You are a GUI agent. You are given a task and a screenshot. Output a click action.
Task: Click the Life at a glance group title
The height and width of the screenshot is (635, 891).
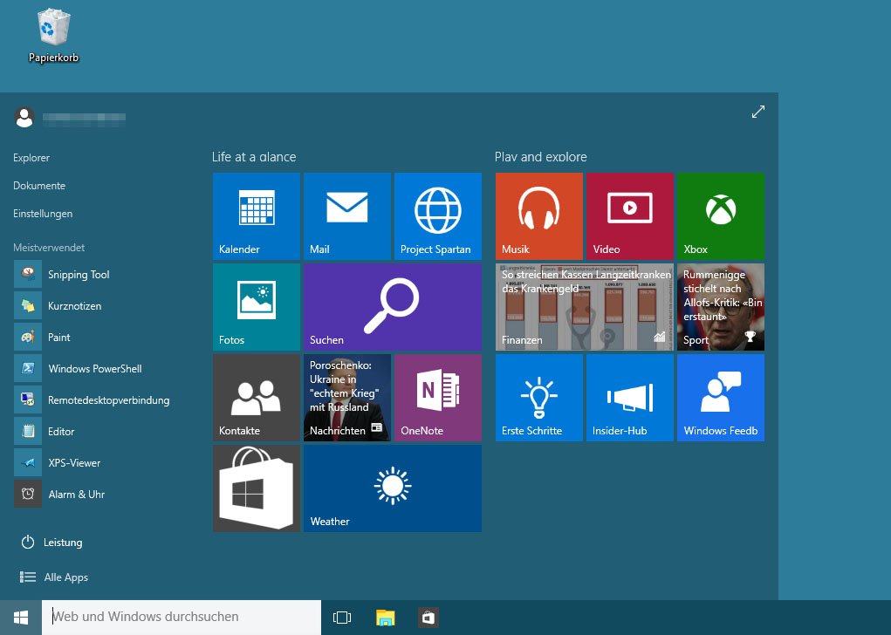[254, 157]
